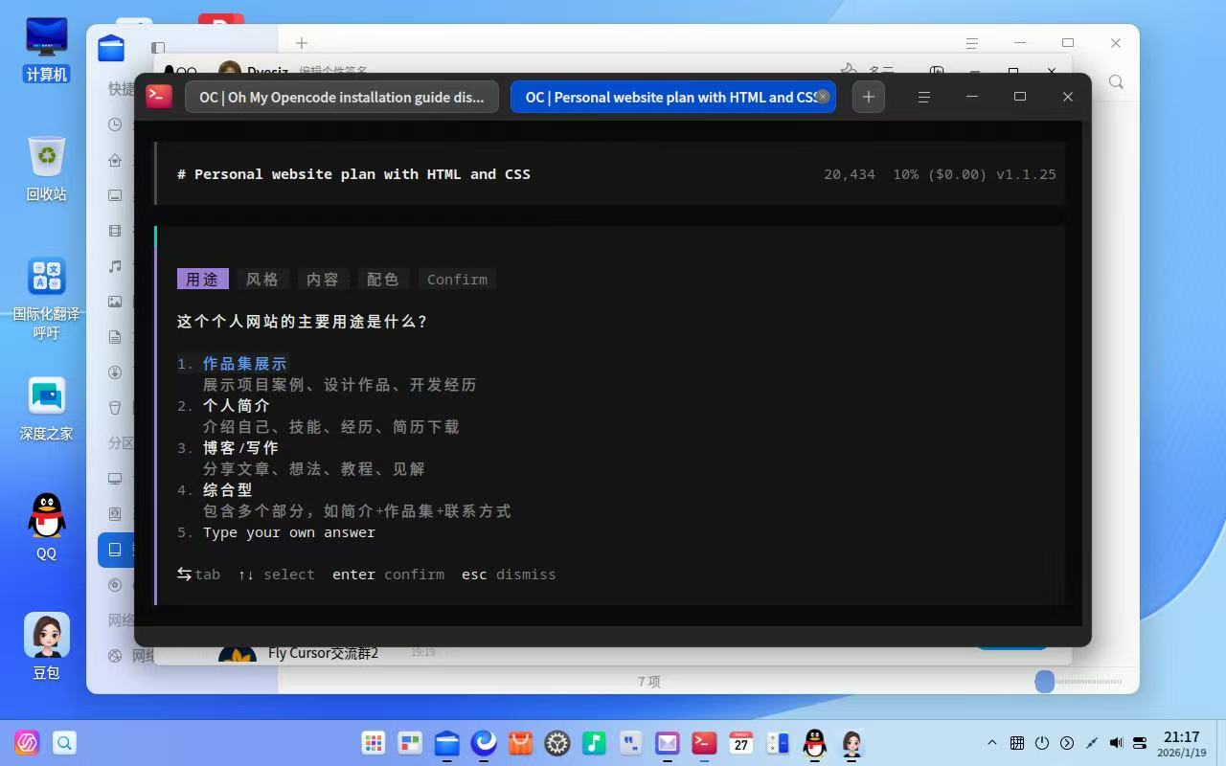Image resolution: width=1226 pixels, height=766 pixels.
Task: Choose option 5 Type your own answer
Action: [x=288, y=532]
